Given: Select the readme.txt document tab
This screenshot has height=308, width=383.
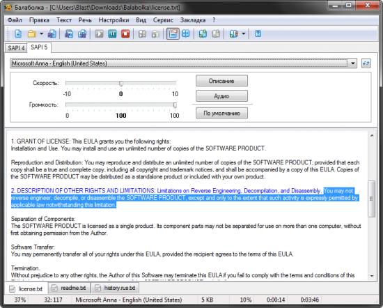Looking at the screenshot, I should point(70,288).
